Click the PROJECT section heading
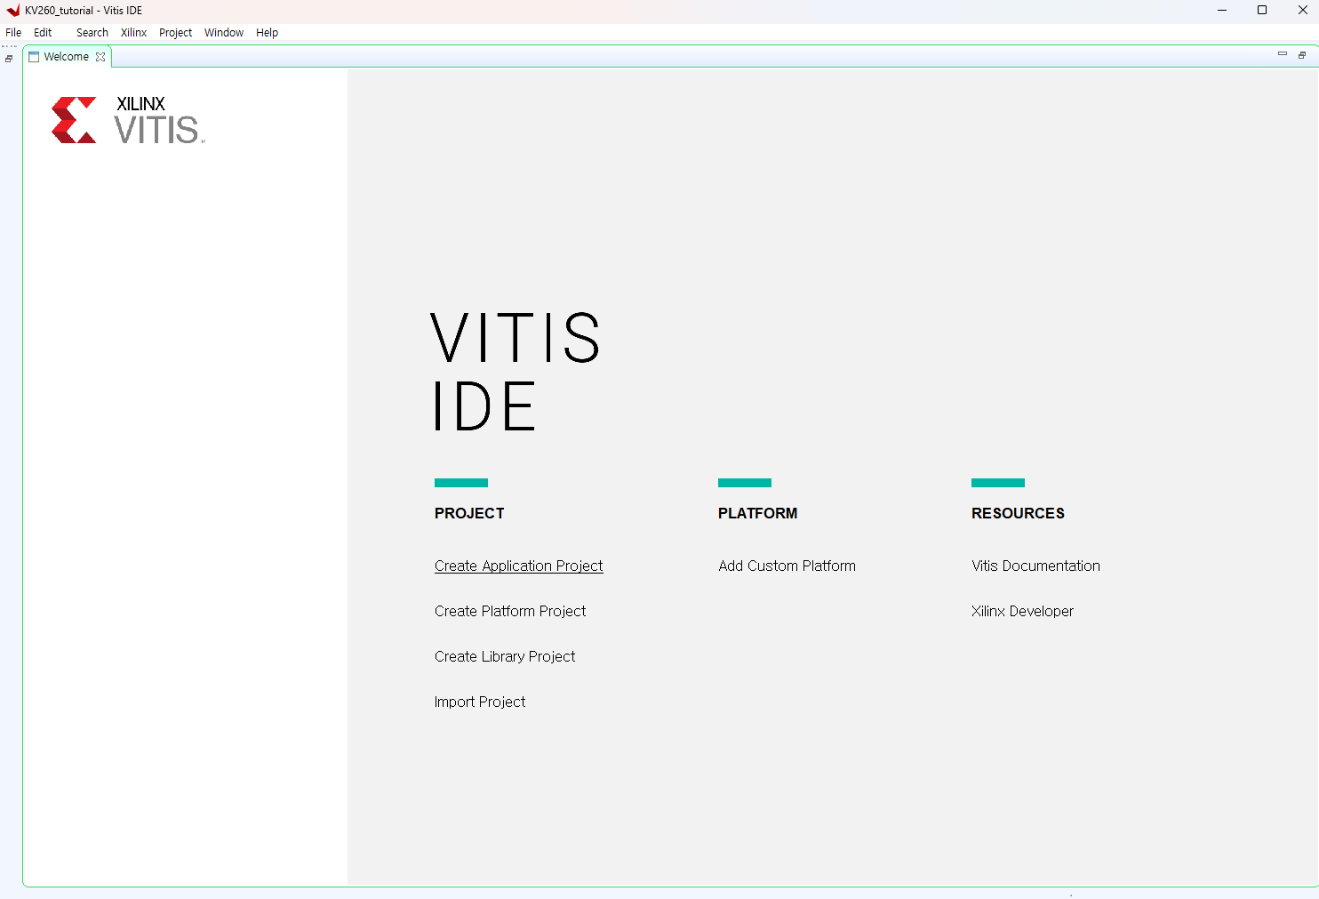The height and width of the screenshot is (899, 1319). tap(469, 513)
